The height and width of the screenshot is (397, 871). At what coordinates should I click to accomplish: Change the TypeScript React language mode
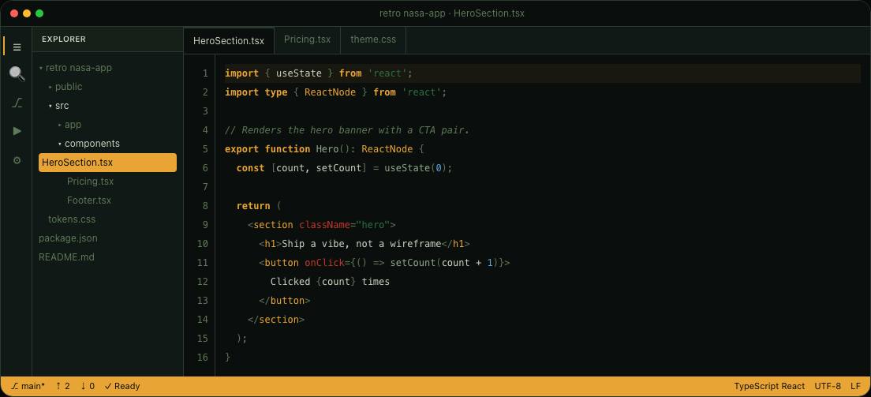point(769,386)
